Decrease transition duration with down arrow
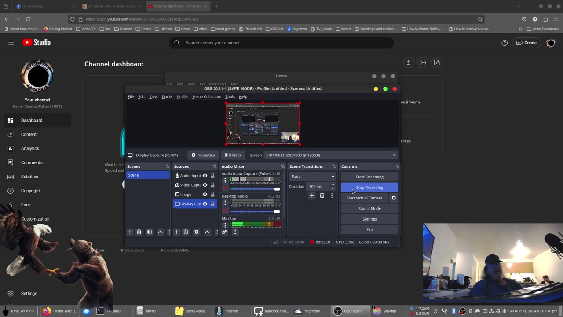The image size is (563, 317). pos(333,188)
